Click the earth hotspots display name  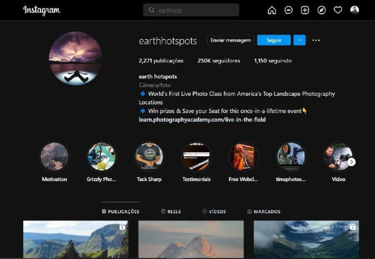pyautogui.click(x=158, y=77)
